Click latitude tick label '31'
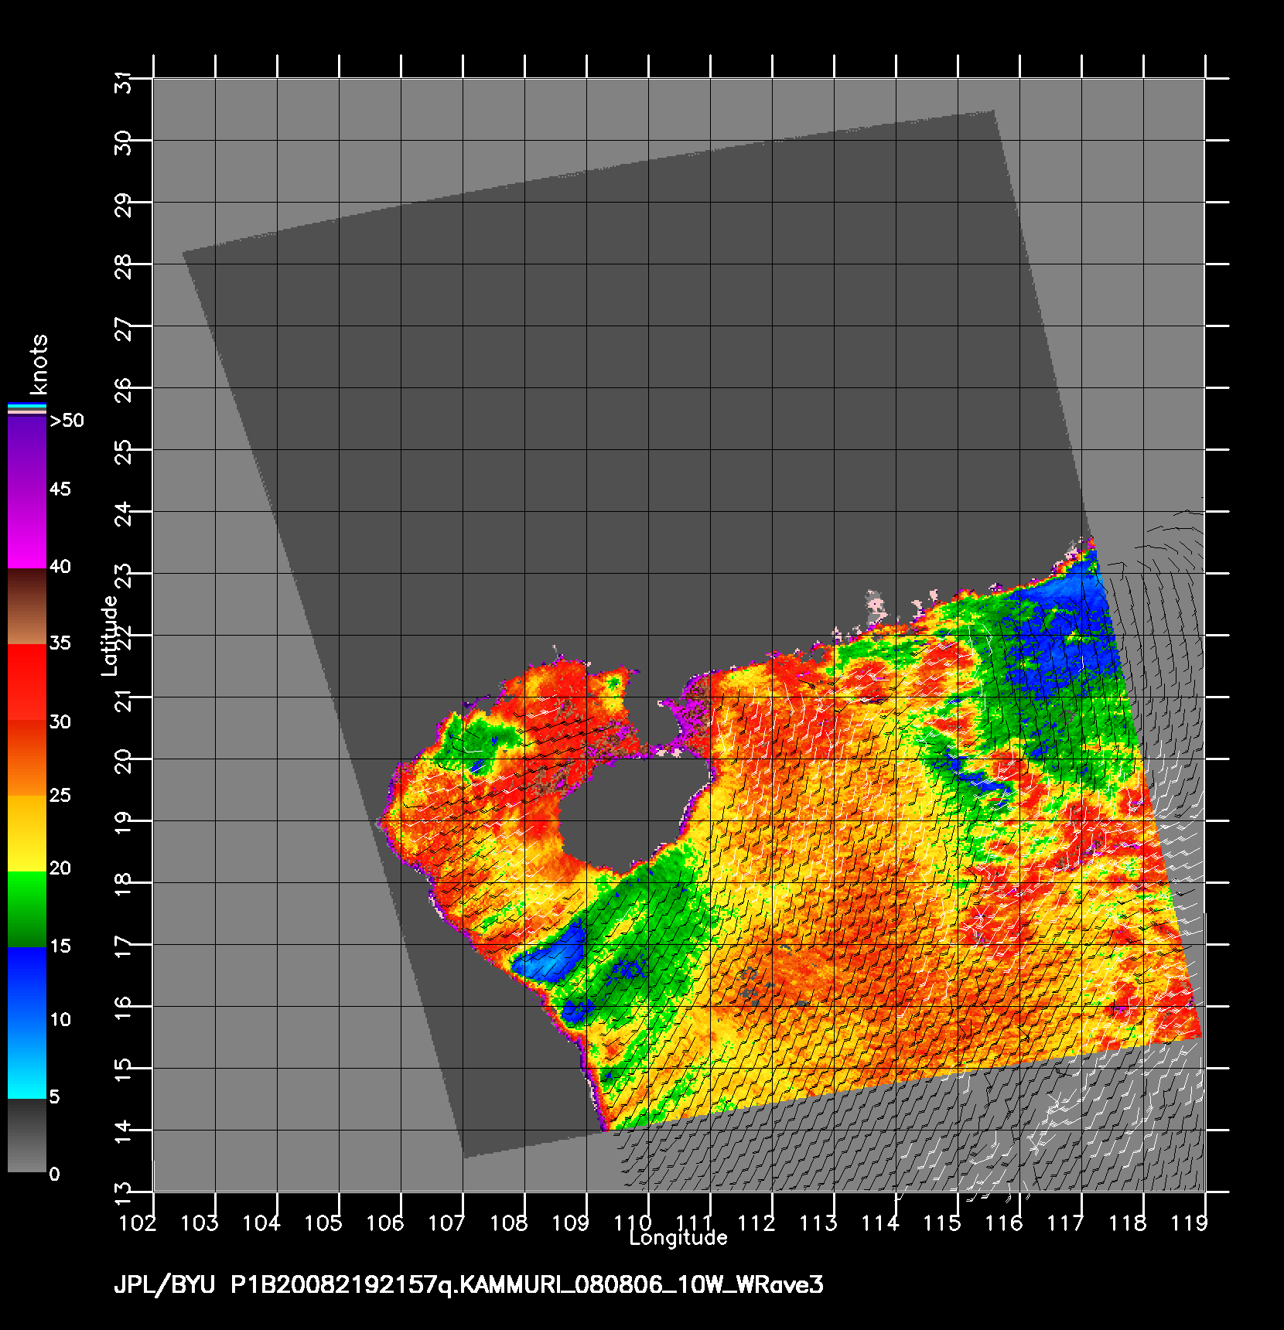This screenshot has width=1284, height=1330. tap(124, 82)
